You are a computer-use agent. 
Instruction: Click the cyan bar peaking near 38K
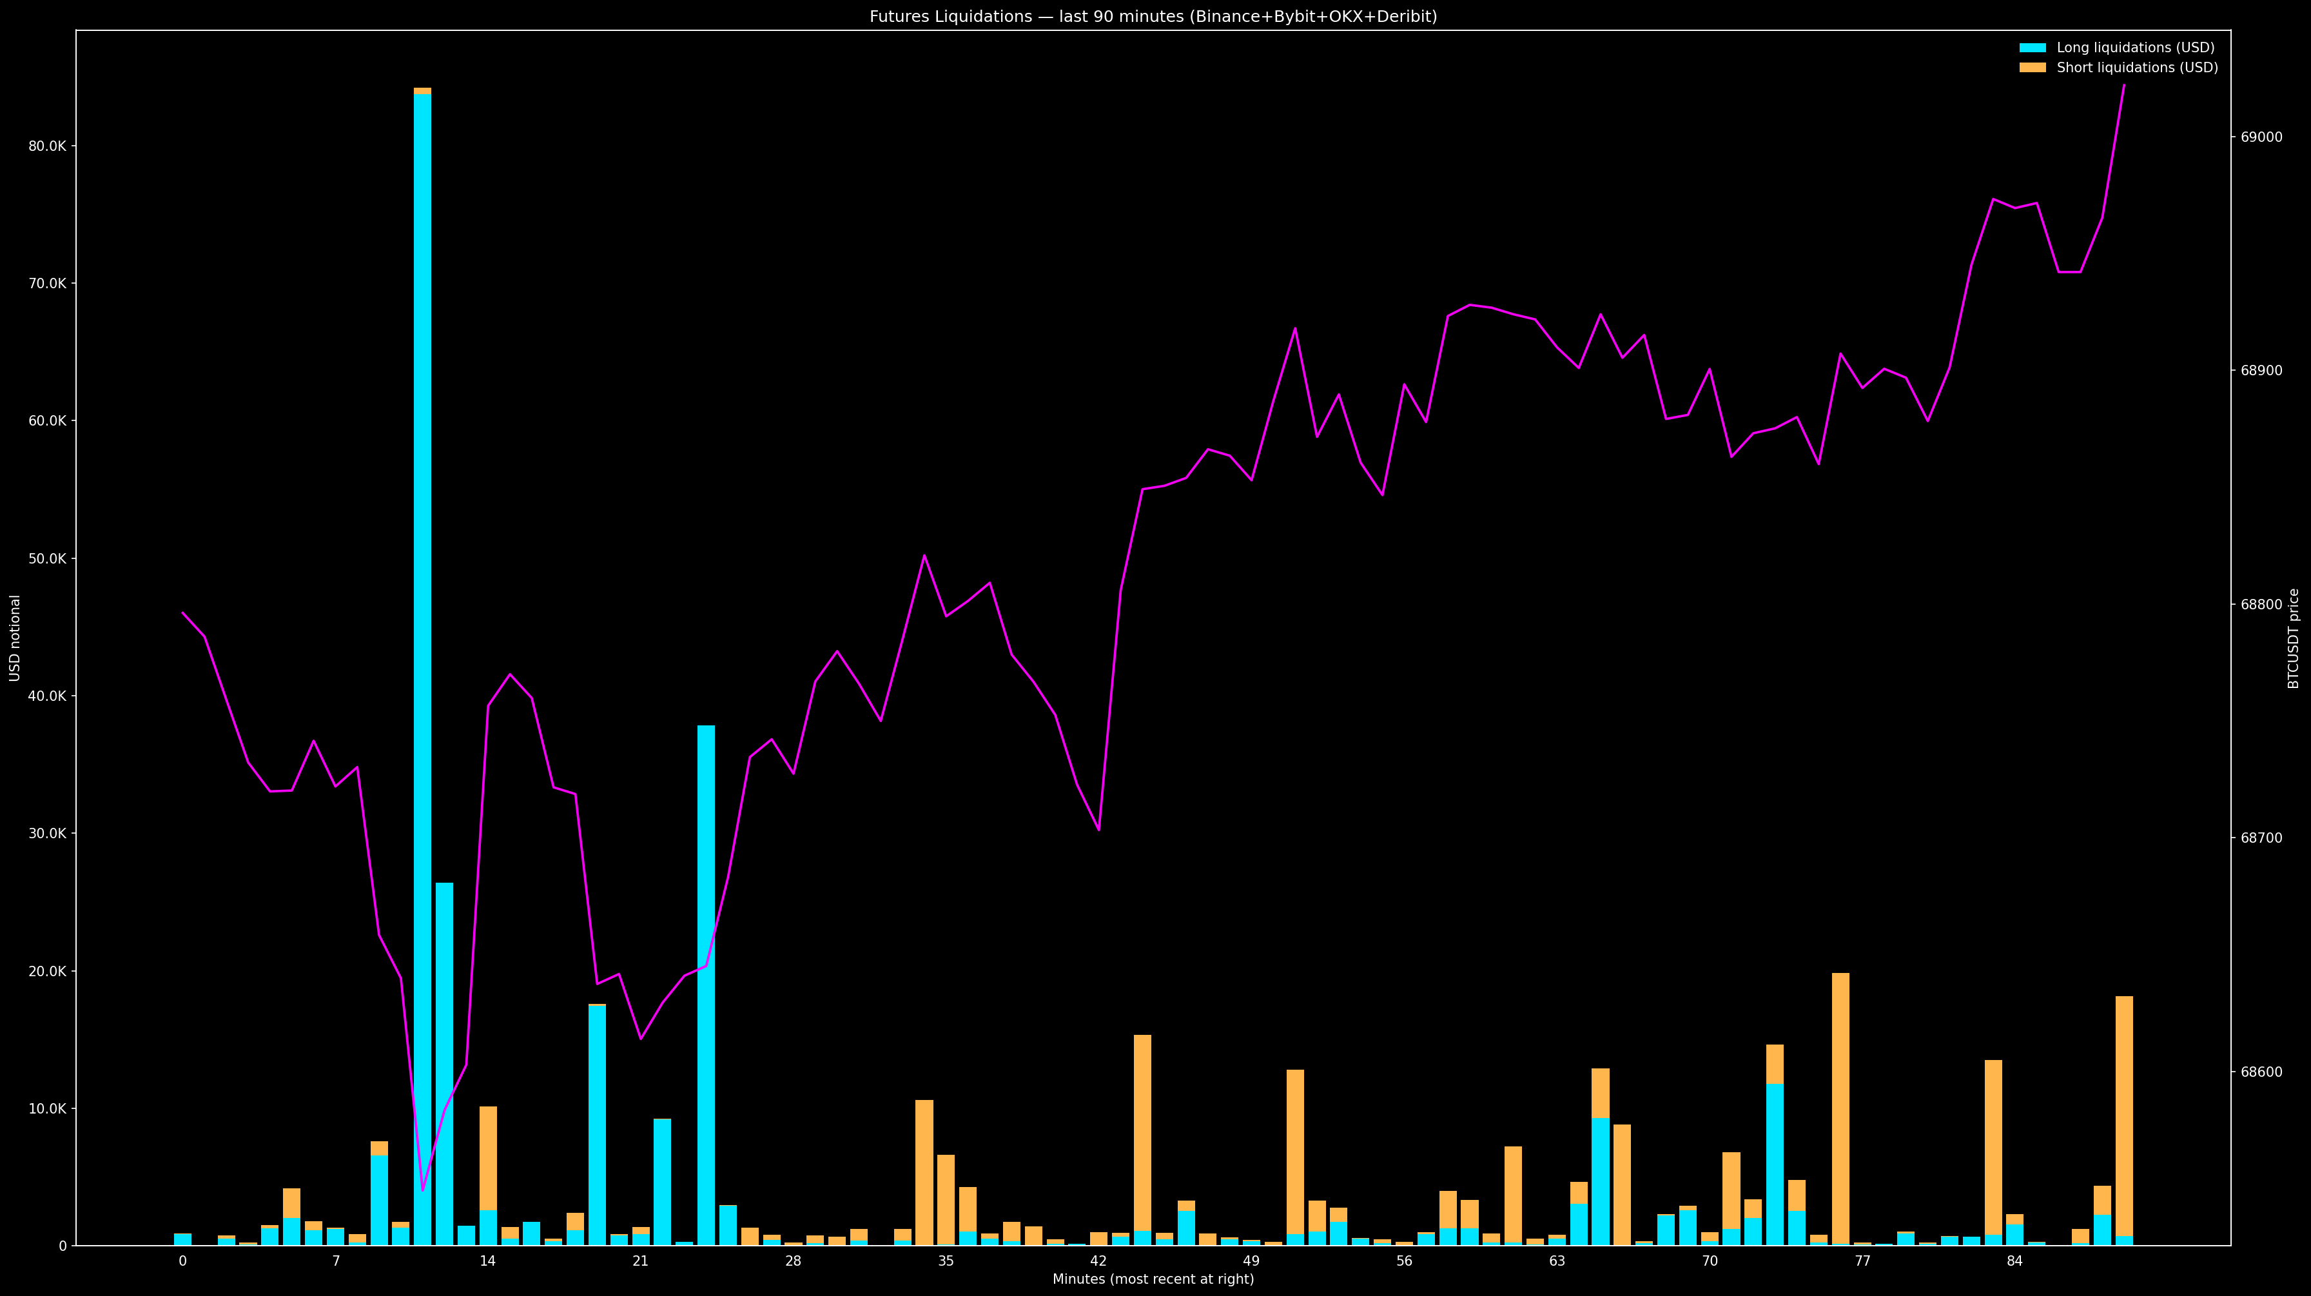tap(706, 987)
